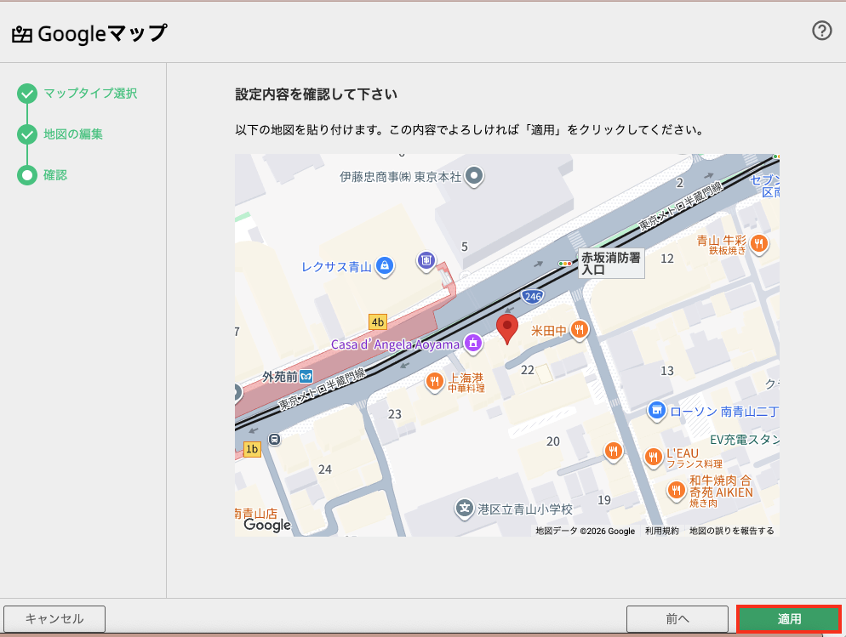Click the EV充電スタンド label on map

pyautogui.click(x=745, y=440)
